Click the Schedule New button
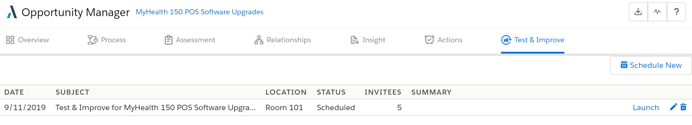 [x=651, y=65]
